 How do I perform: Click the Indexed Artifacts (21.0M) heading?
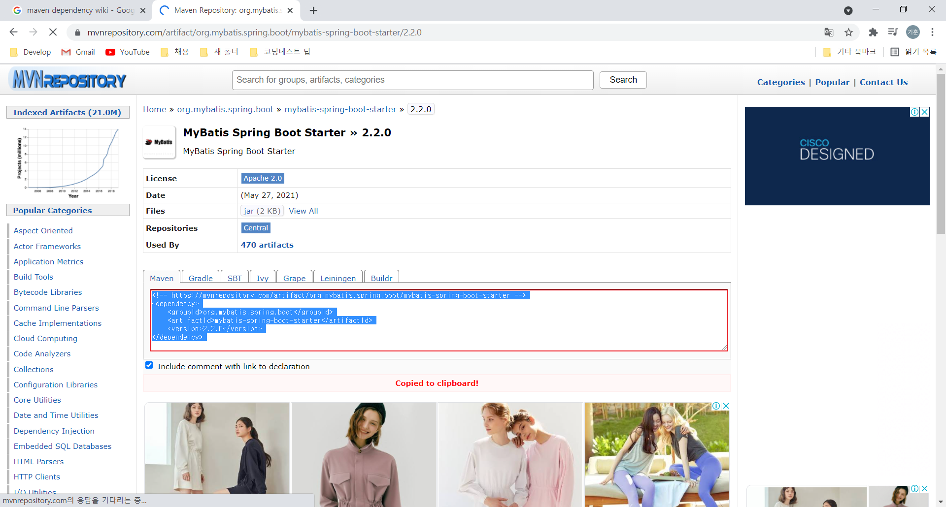tap(67, 112)
